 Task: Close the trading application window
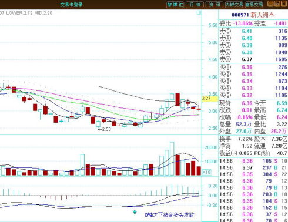click(x=284, y=4)
